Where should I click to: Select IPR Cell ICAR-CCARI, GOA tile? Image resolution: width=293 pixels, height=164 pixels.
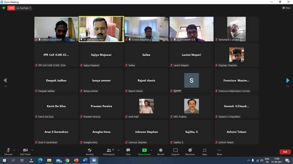56,55
